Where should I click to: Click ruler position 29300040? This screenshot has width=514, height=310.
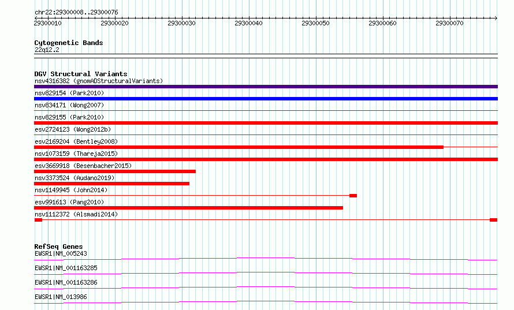[x=248, y=23]
